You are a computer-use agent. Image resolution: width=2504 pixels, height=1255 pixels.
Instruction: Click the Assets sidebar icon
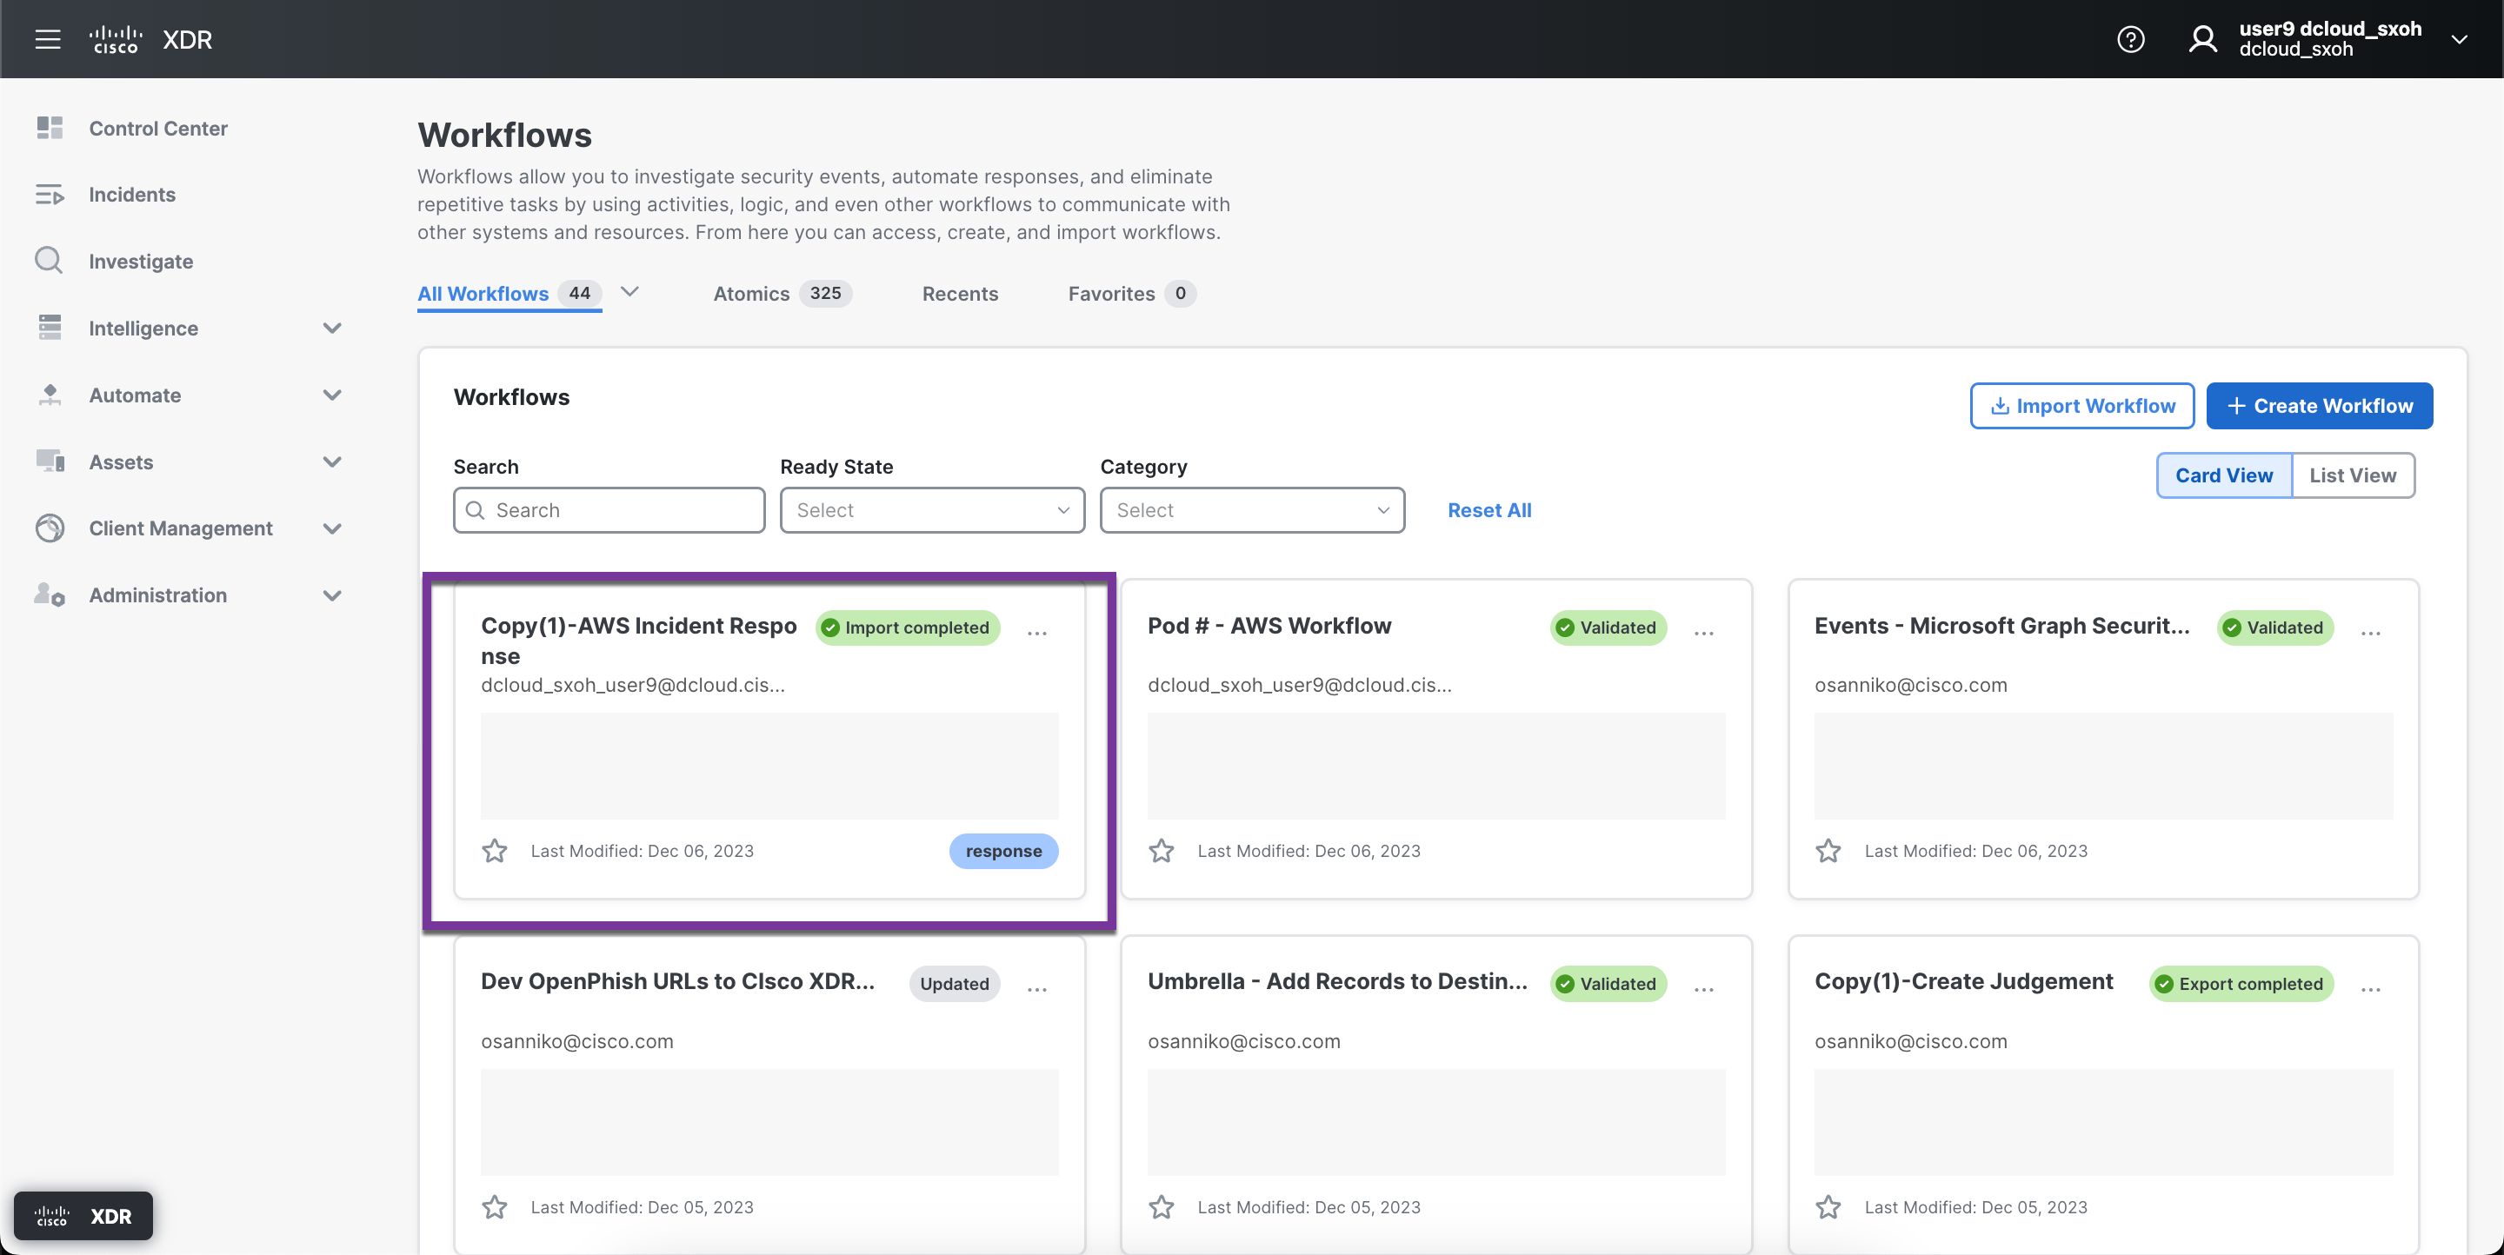[x=50, y=461]
